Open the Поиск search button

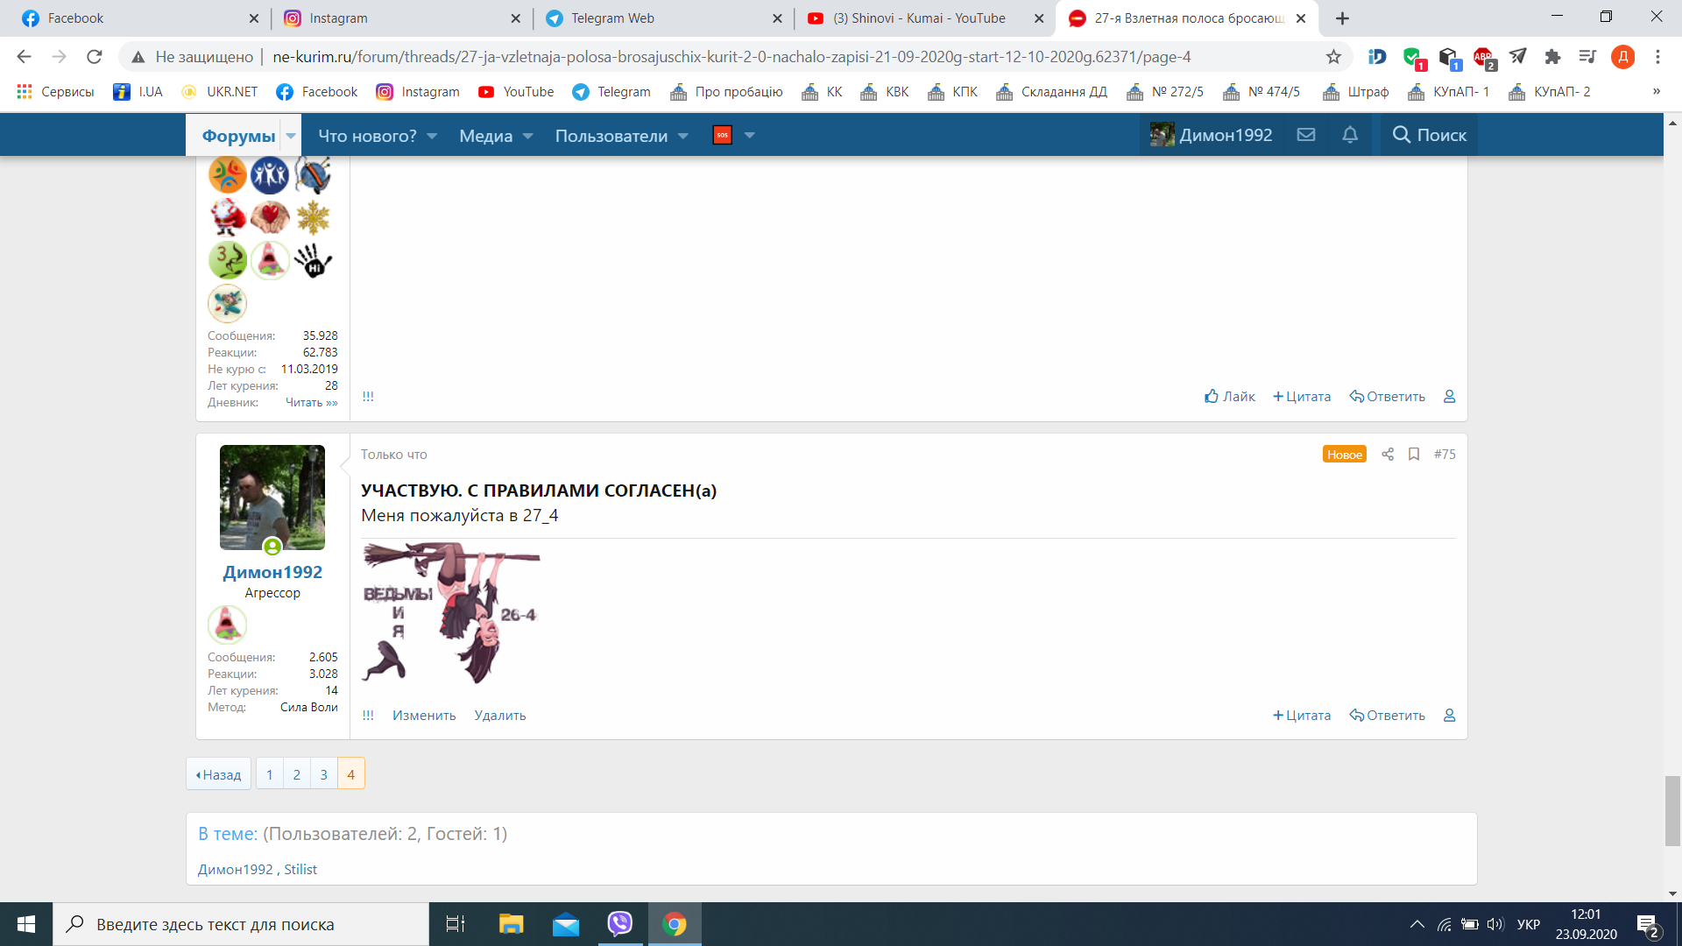tap(1430, 135)
